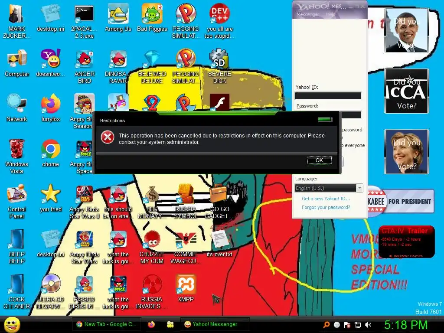Select the BEEP BEEP desktop icon
The width and height of the screenshot is (444, 333).
coord(17,246)
